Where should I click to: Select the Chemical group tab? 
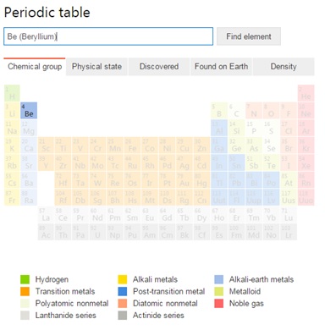pos(35,67)
